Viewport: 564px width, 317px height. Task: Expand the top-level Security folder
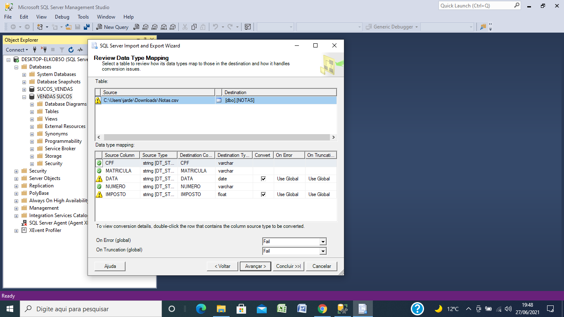coord(16,171)
